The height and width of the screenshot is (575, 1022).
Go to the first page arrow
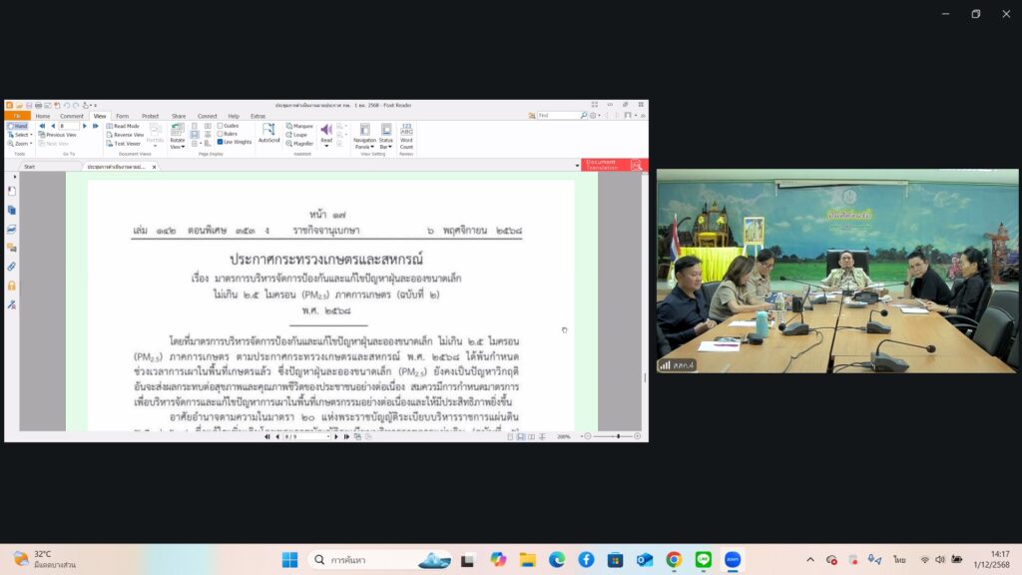[42, 126]
